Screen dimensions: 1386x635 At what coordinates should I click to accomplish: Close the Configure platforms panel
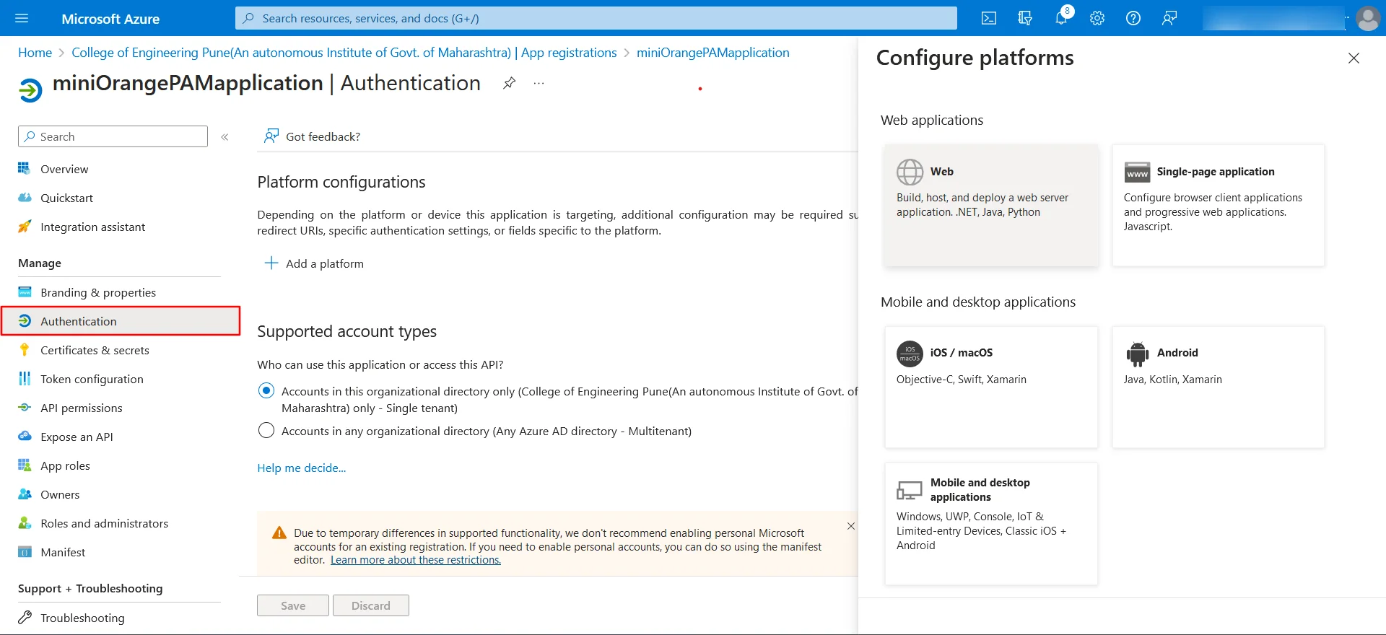tap(1354, 58)
